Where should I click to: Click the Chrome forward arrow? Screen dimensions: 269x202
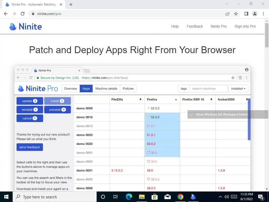pos(14,14)
